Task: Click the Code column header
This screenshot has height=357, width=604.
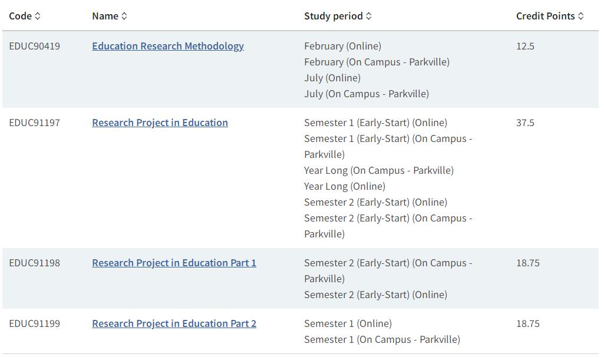Action: 21,16
